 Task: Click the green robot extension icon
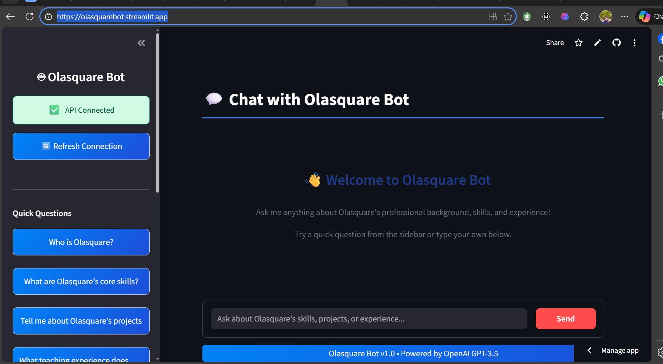tap(527, 16)
